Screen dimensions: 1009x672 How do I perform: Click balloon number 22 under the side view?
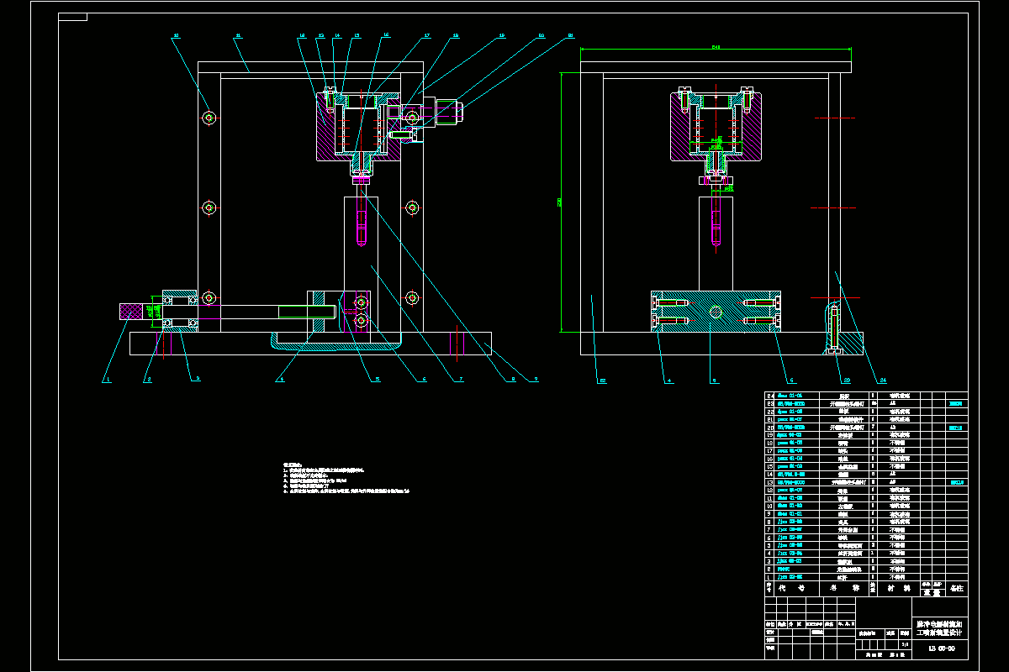603,380
